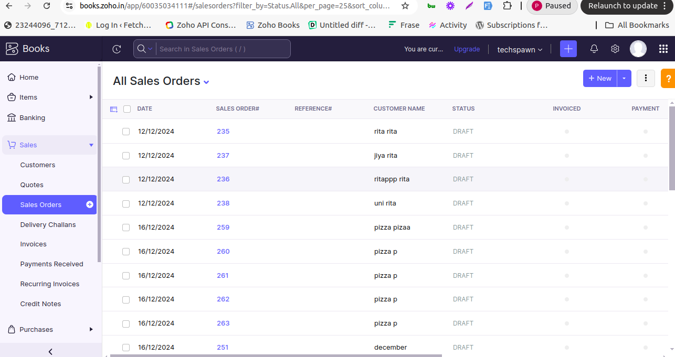Check the row for sales order 259
Image resolution: width=675 pixels, height=357 pixels.
click(x=126, y=228)
